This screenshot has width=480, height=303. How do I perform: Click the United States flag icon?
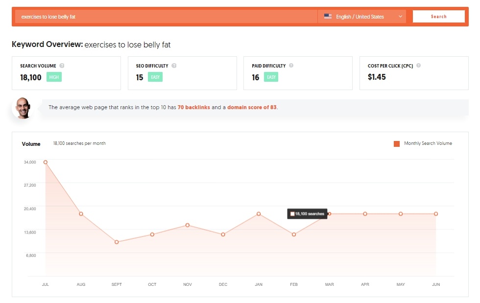click(328, 16)
